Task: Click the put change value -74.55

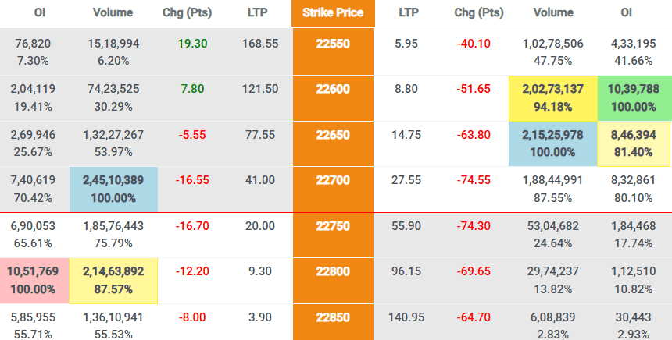Action: pos(474,180)
